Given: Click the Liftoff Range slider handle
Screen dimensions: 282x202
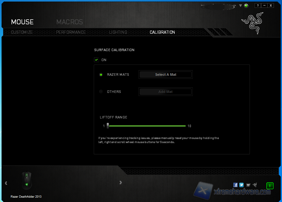Looking at the screenshot, I should [x=108, y=126].
